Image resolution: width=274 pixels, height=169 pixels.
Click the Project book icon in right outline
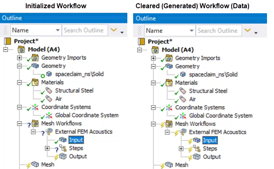click(x=142, y=42)
